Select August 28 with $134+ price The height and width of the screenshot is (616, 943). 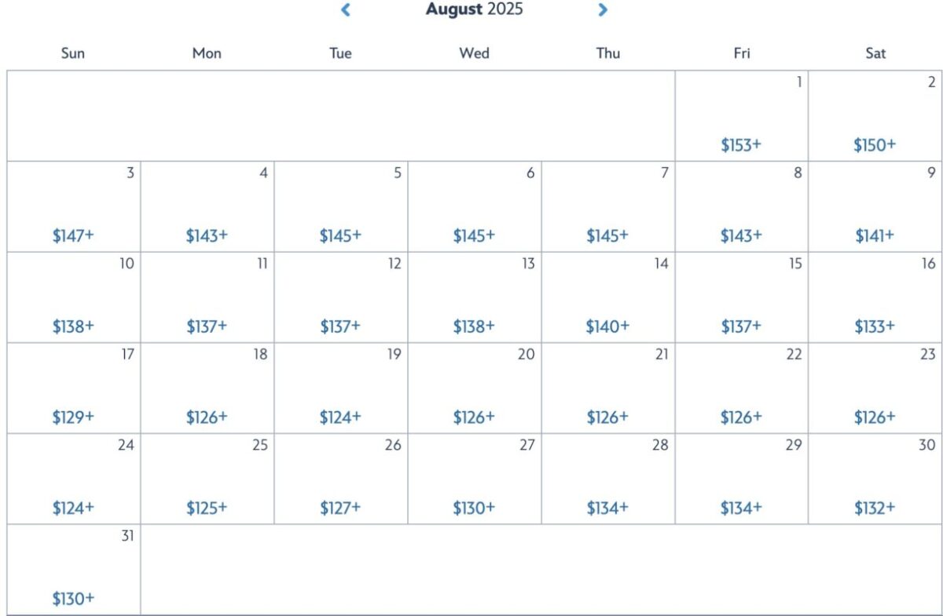point(607,479)
